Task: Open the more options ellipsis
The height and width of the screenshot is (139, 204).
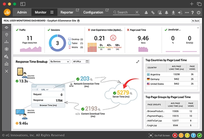Action: [187, 13]
